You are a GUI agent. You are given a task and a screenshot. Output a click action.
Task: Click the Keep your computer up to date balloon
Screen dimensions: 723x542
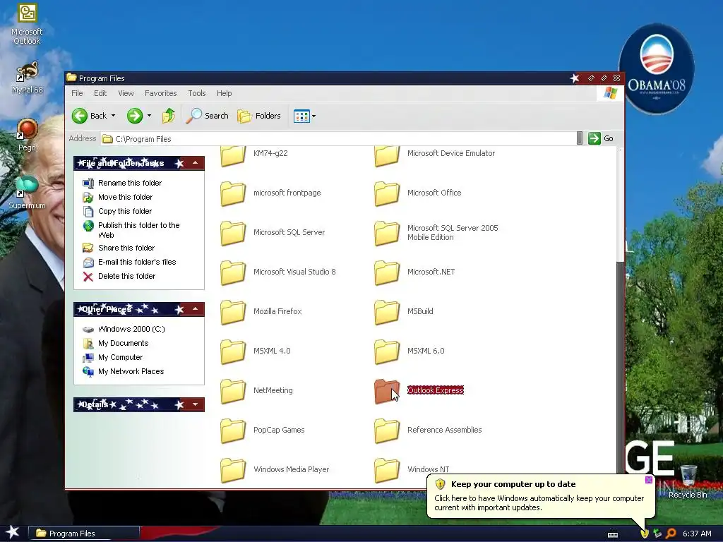(x=541, y=496)
